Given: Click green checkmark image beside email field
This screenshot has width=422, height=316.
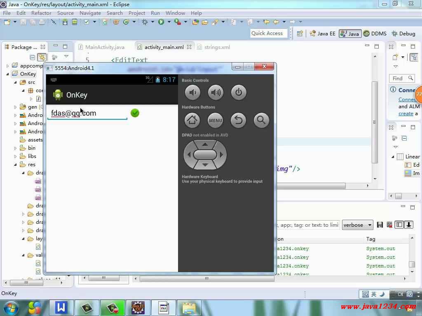Looking at the screenshot, I should click(x=135, y=113).
